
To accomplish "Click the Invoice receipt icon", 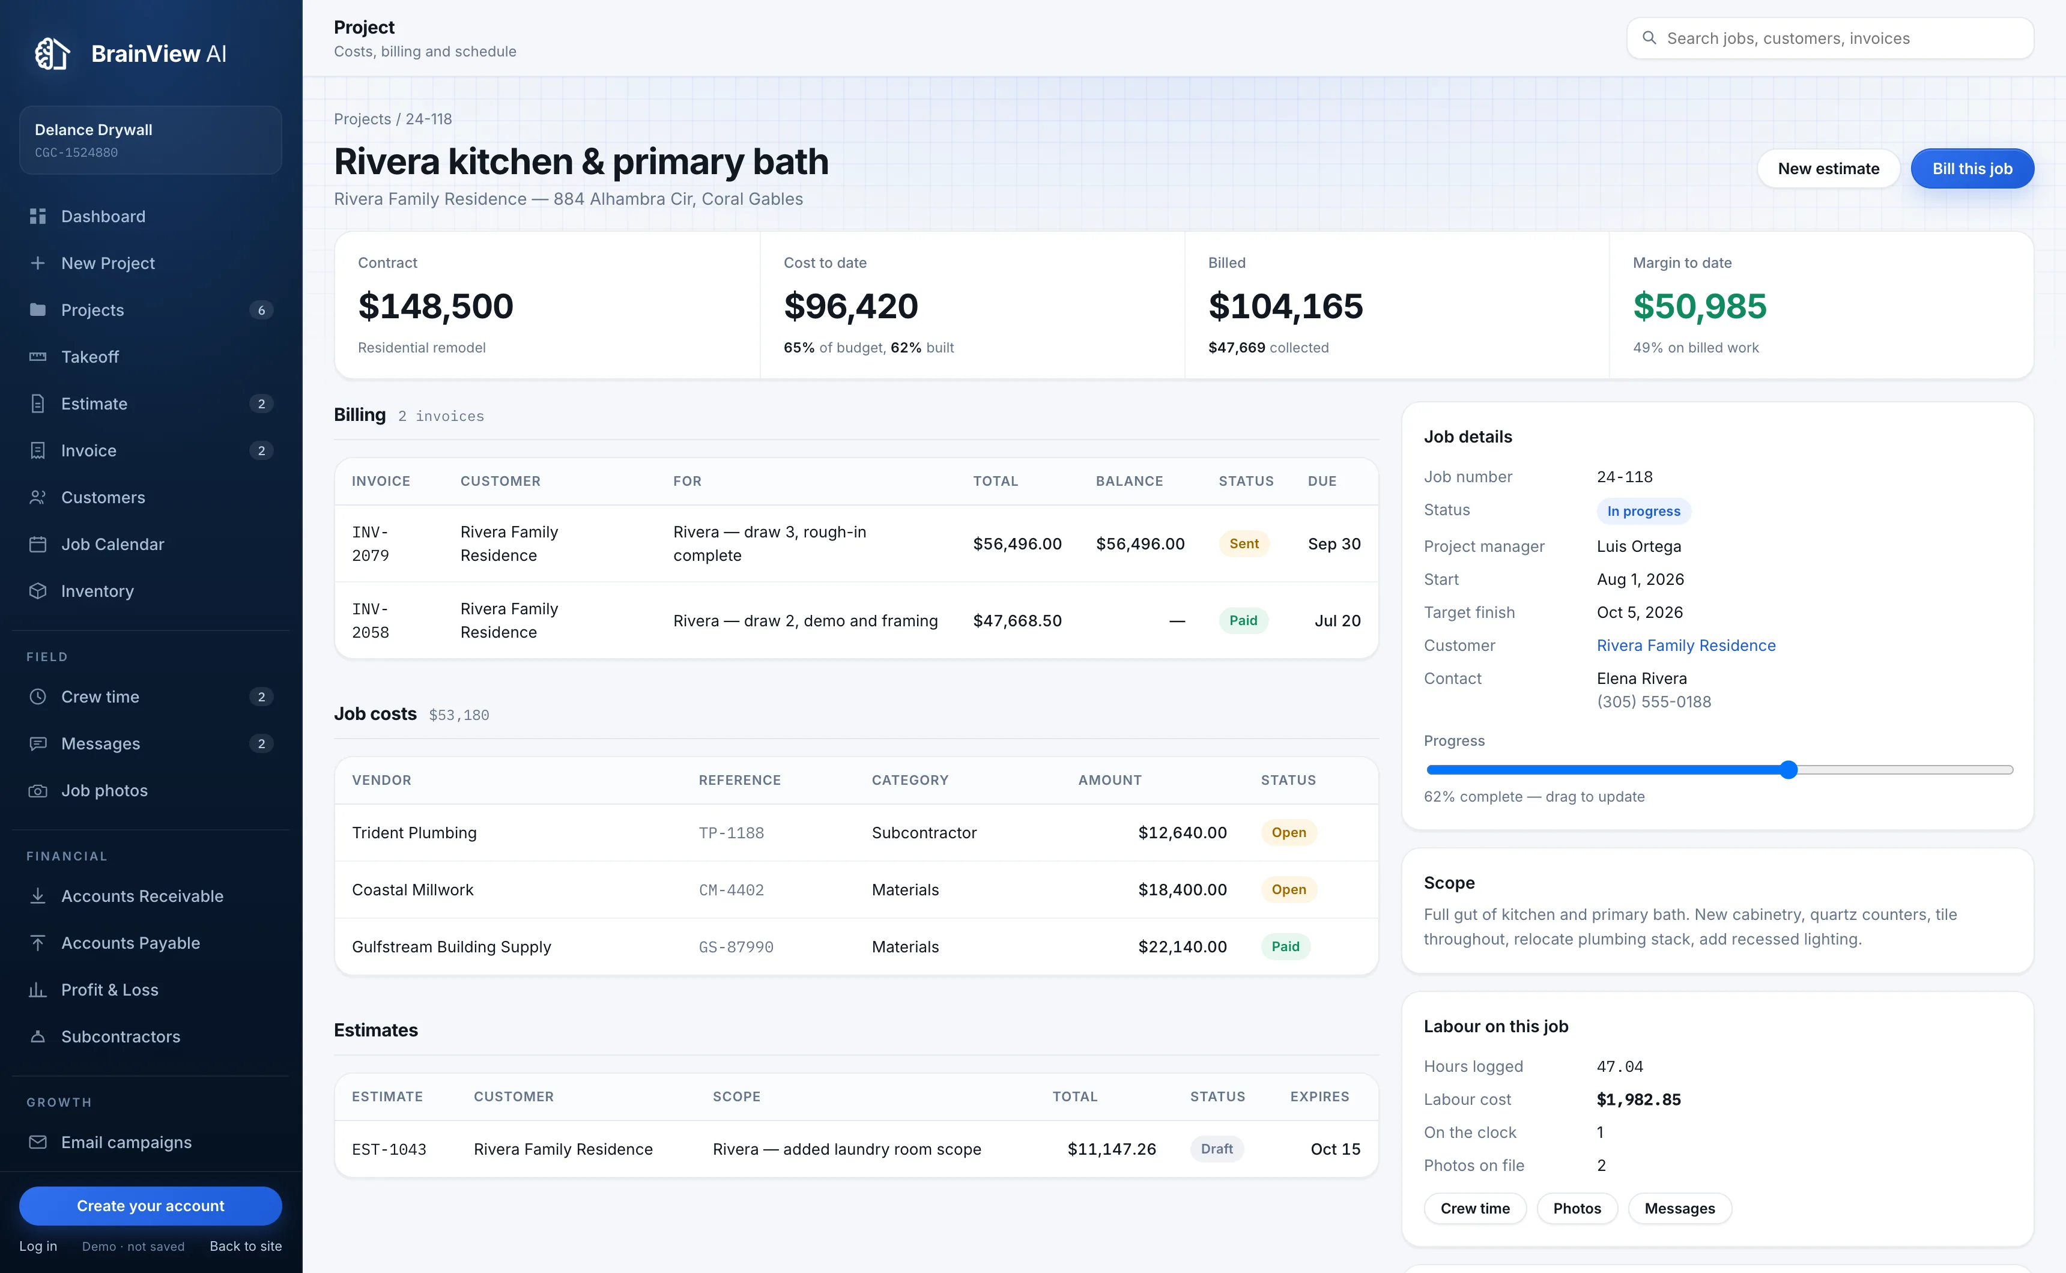I will point(38,450).
